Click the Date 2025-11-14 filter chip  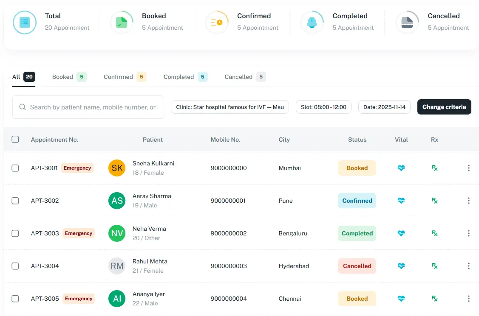384,107
